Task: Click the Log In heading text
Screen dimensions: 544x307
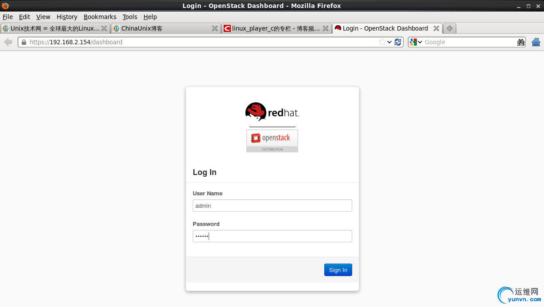Action: coord(205,172)
